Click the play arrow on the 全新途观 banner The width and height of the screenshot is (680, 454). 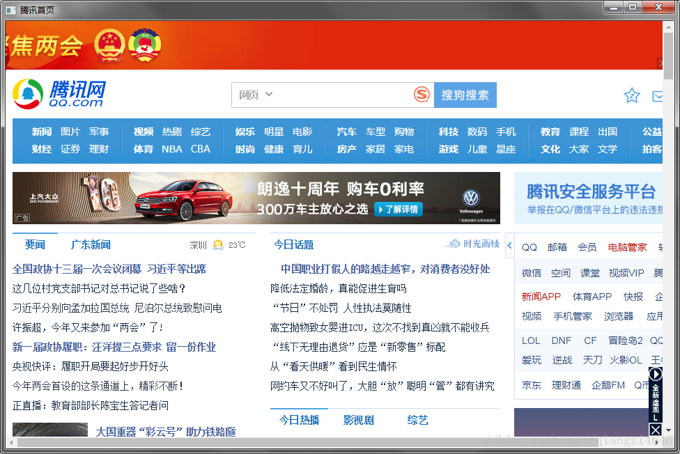click(x=656, y=374)
